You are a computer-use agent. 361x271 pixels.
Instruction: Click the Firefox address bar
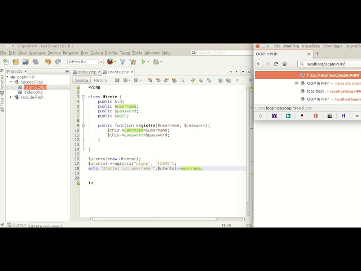point(329,64)
